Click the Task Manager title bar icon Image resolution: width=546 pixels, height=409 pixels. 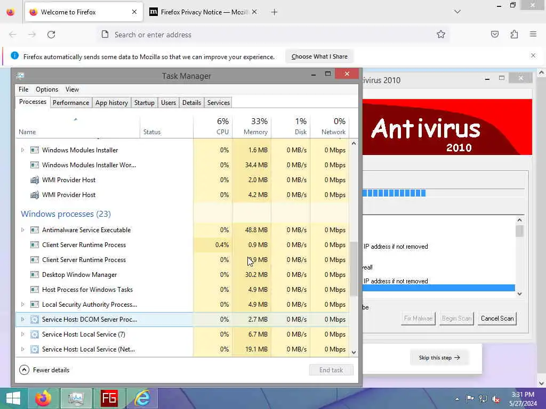[20, 76]
